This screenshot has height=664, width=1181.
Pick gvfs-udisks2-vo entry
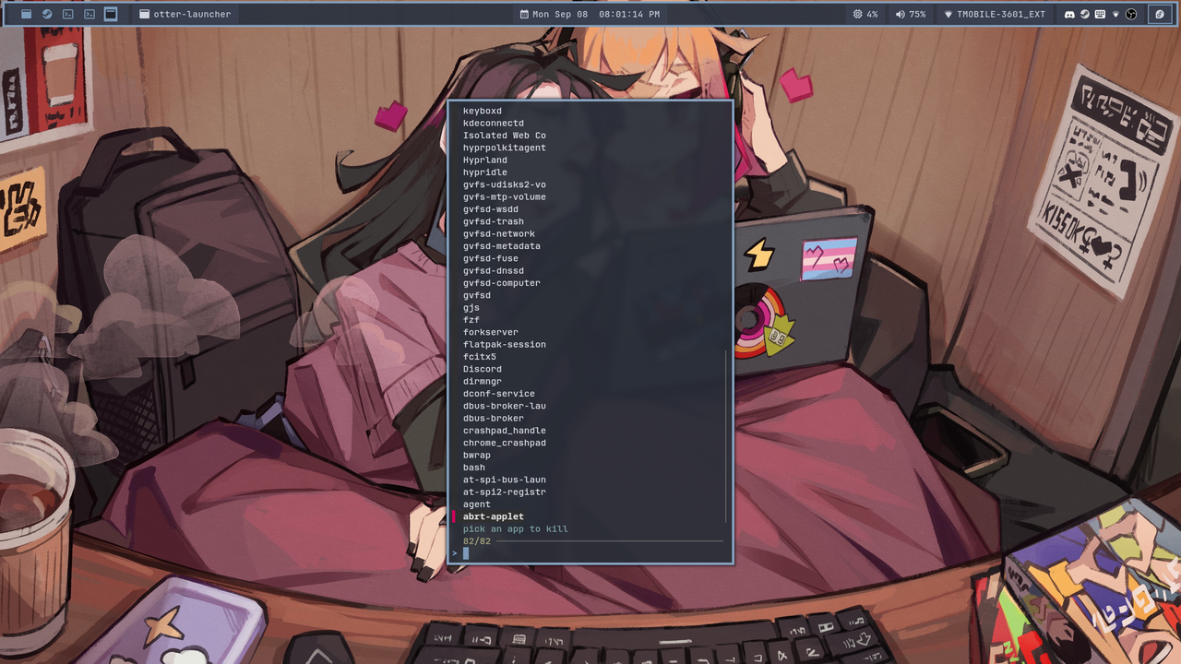(505, 184)
